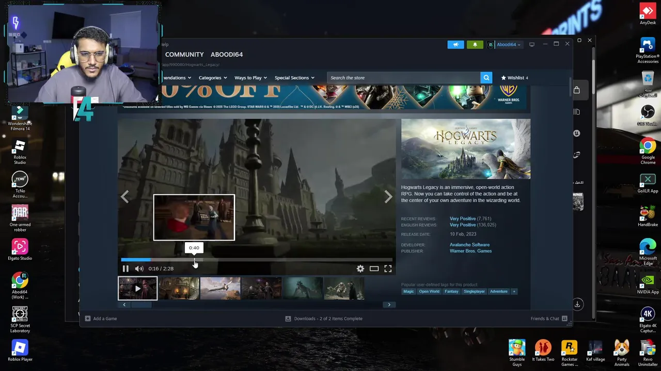Open Steam notifications bell button
Viewport: 661px width, 371px height.
click(x=475, y=45)
